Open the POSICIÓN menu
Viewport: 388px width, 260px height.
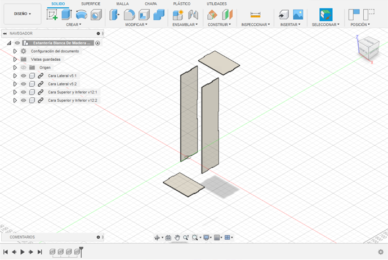point(360,25)
